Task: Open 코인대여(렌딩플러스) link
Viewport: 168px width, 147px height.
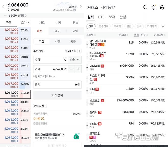Action: coord(50,135)
